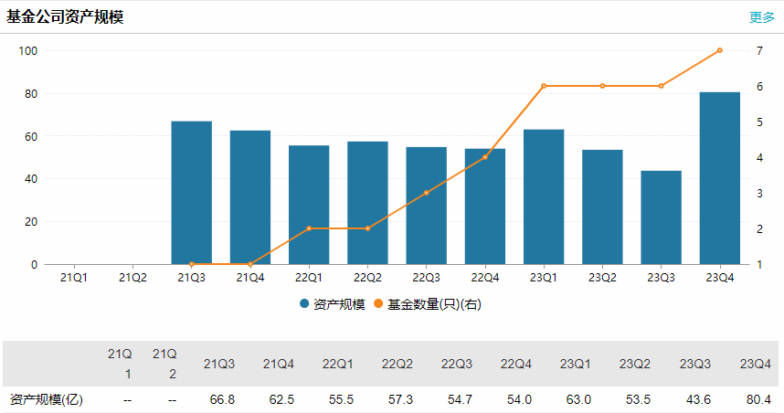The height and width of the screenshot is (413, 784).
Task: Toggle the 资产规模 legend item
Action: [x=333, y=304]
